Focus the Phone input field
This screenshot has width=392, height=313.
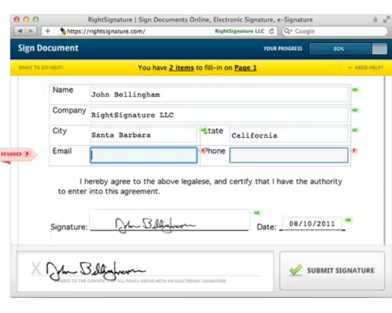[289, 155]
